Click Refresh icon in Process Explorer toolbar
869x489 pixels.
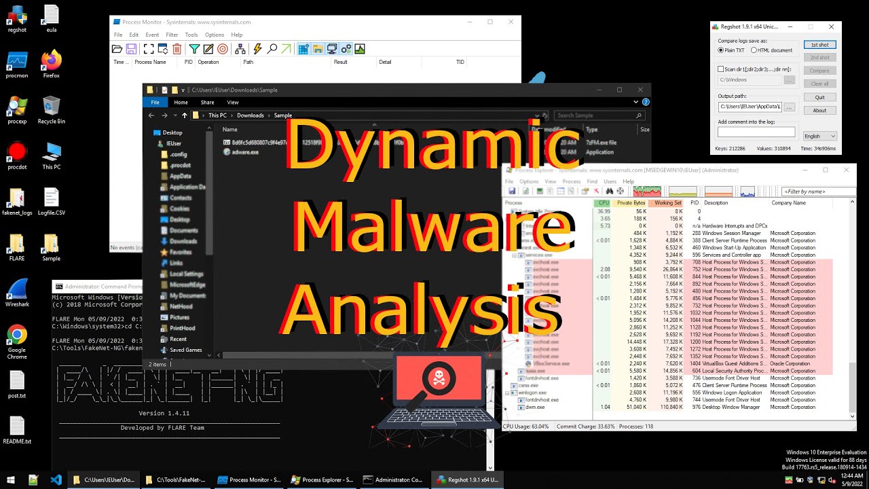[526, 192]
